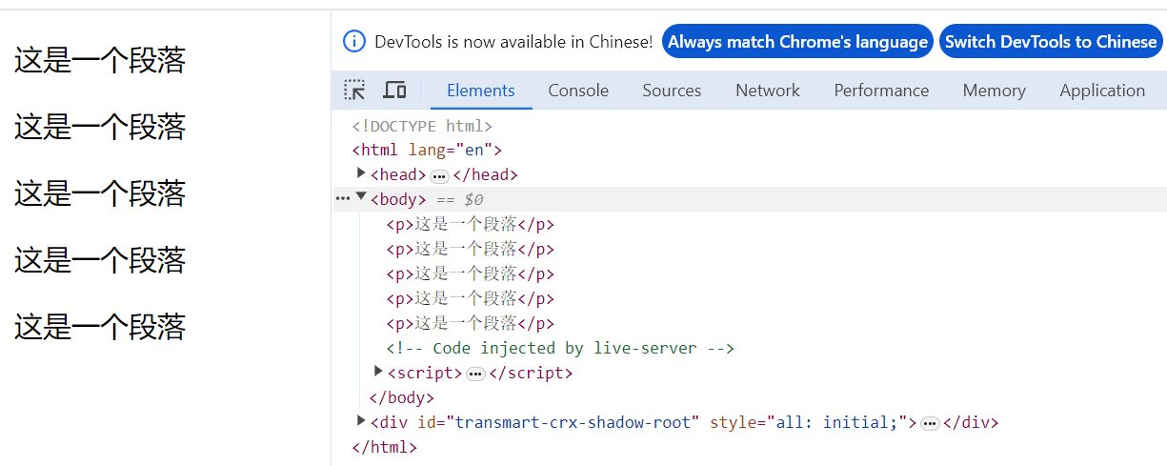Open the Sources tab
The height and width of the screenshot is (466, 1167).
[672, 91]
